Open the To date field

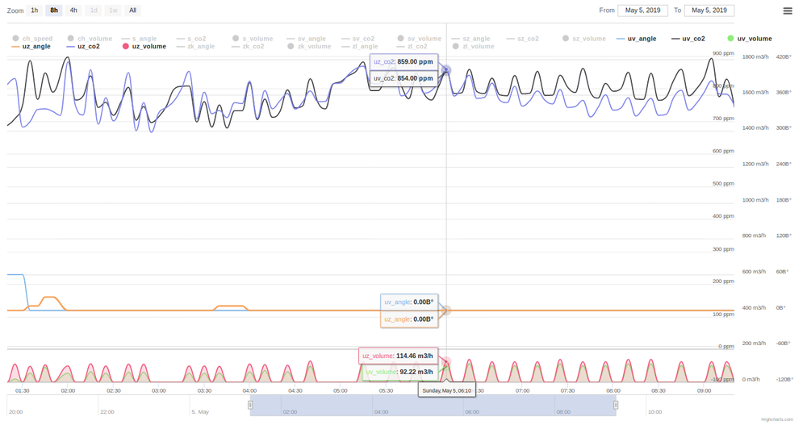coord(709,10)
